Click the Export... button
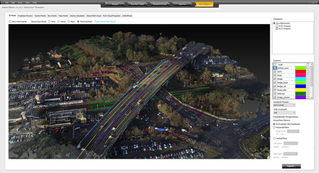 (291, 166)
